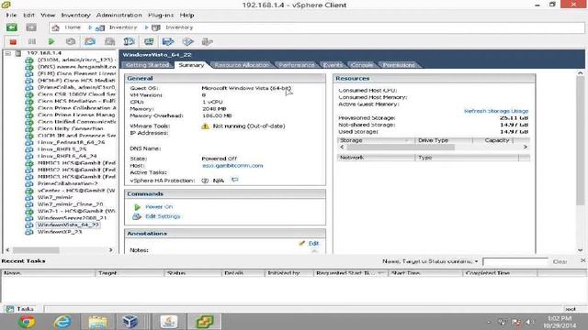Click the Refresh Storage Usage link
The image size is (588, 330).
pos(496,111)
